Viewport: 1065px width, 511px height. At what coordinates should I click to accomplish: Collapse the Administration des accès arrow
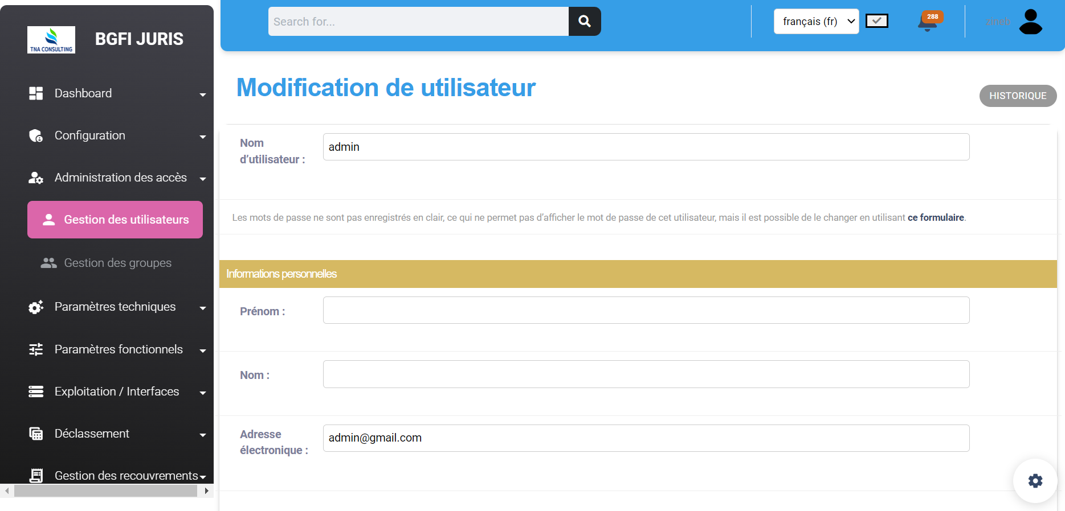click(x=203, y=179)
